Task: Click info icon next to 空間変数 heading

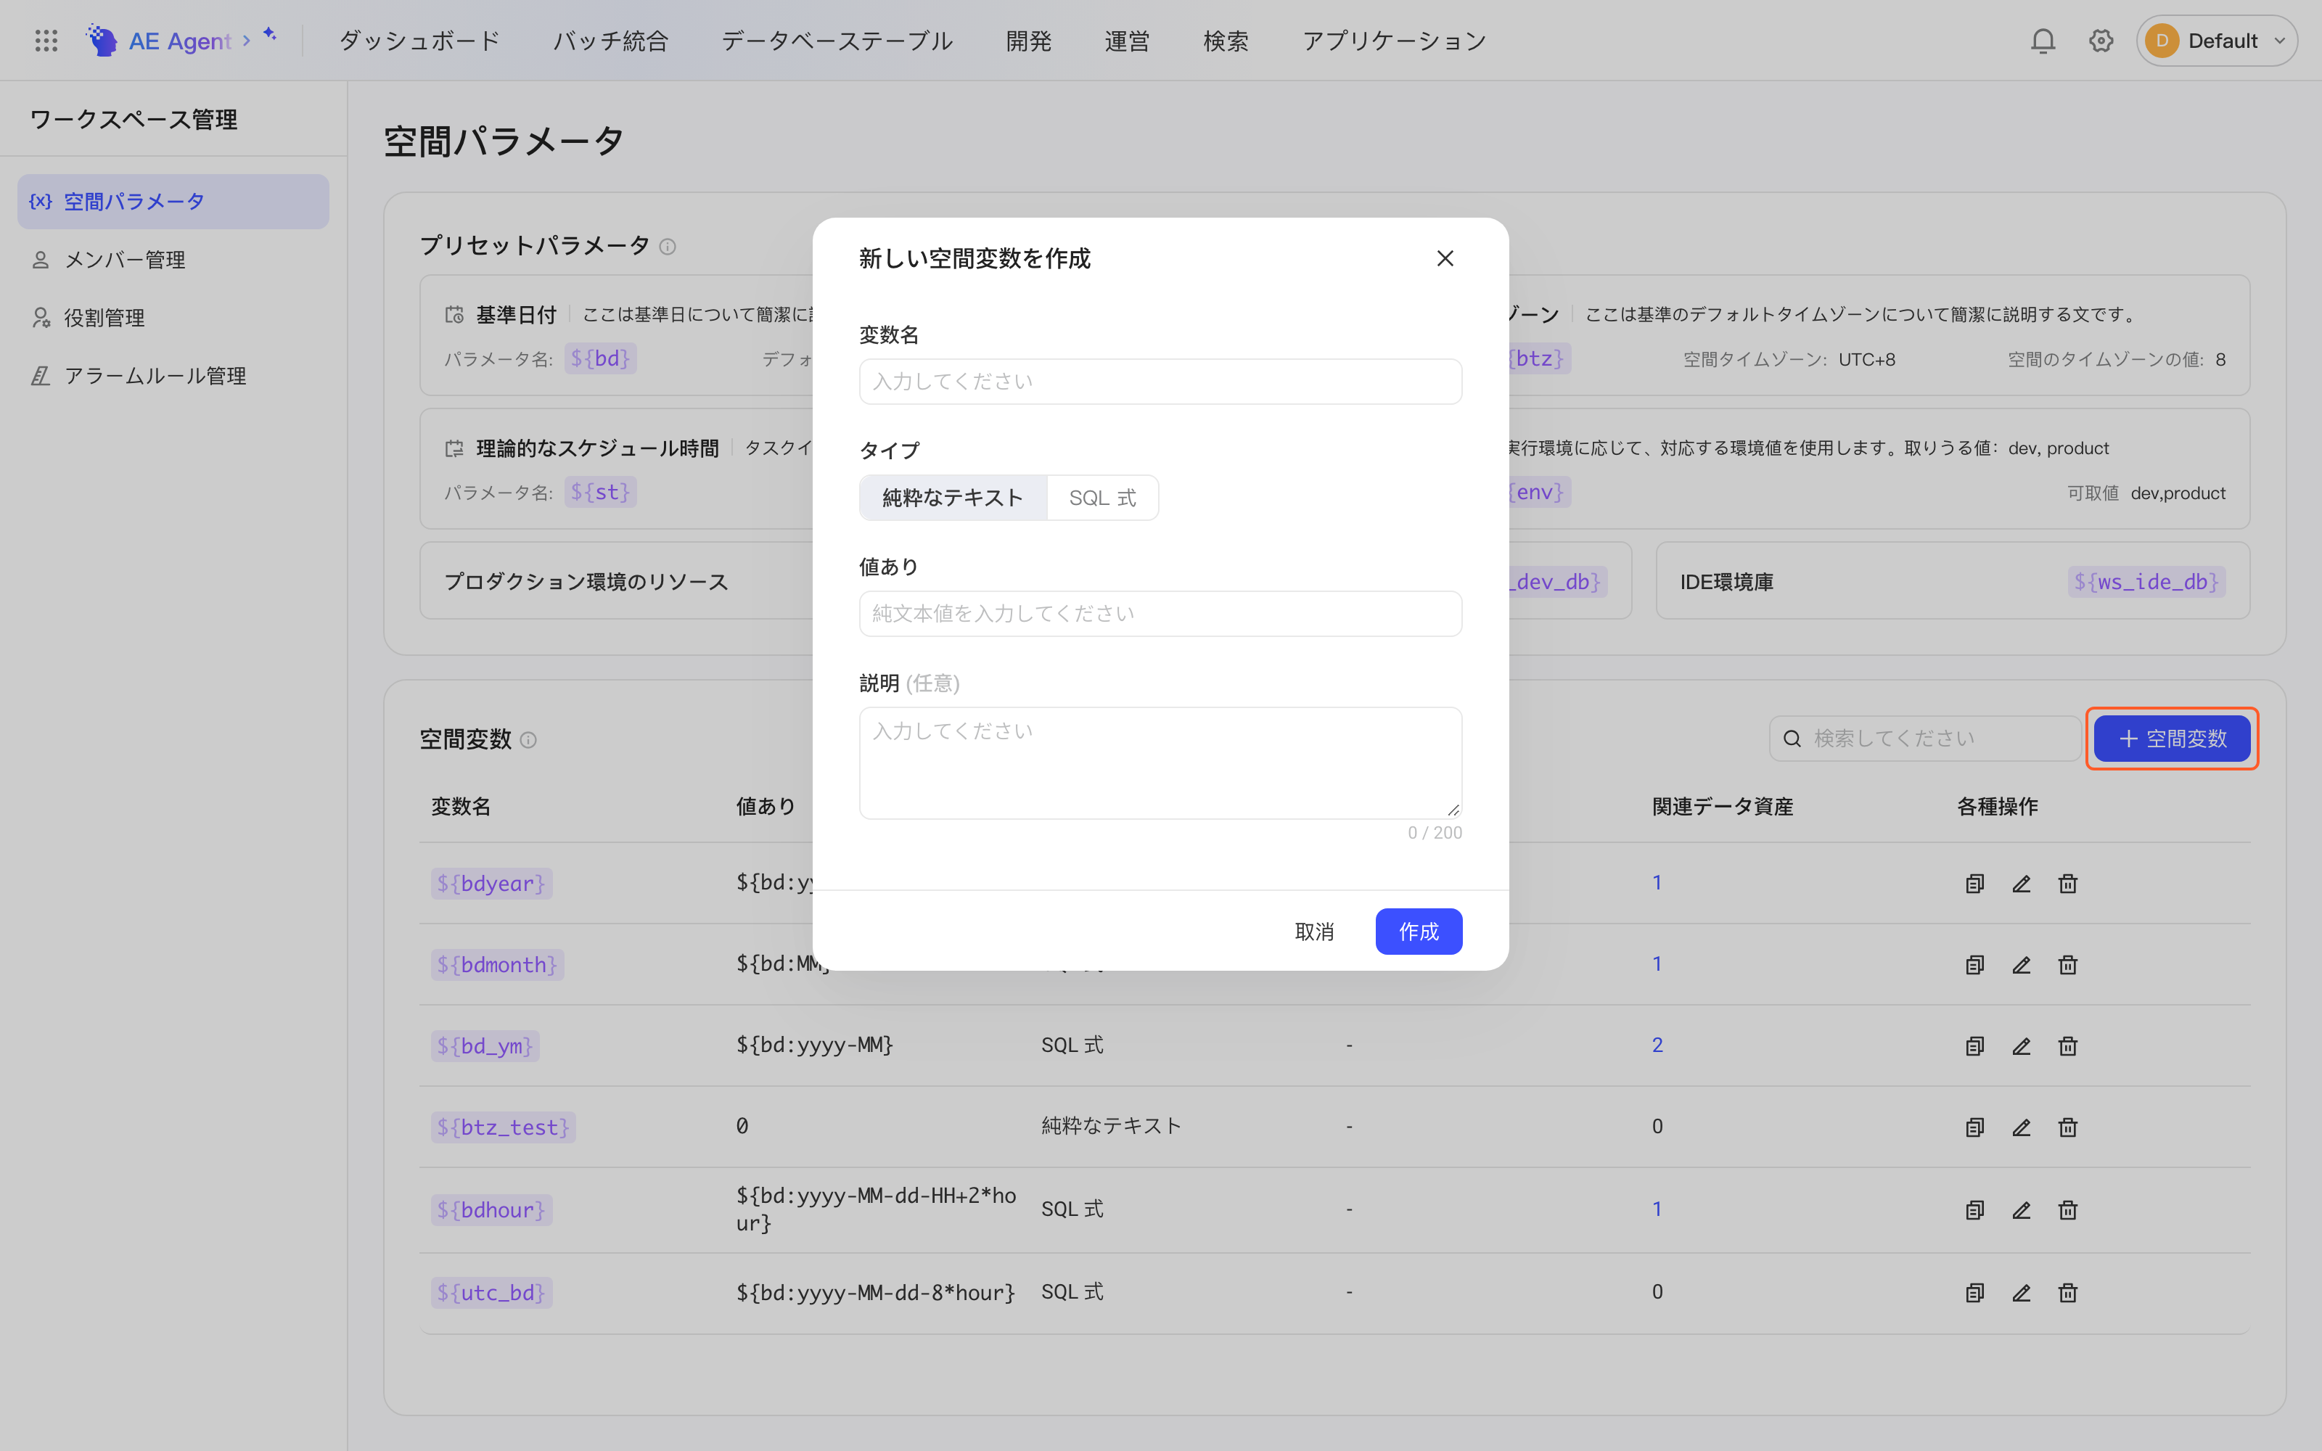Action: 528,740
